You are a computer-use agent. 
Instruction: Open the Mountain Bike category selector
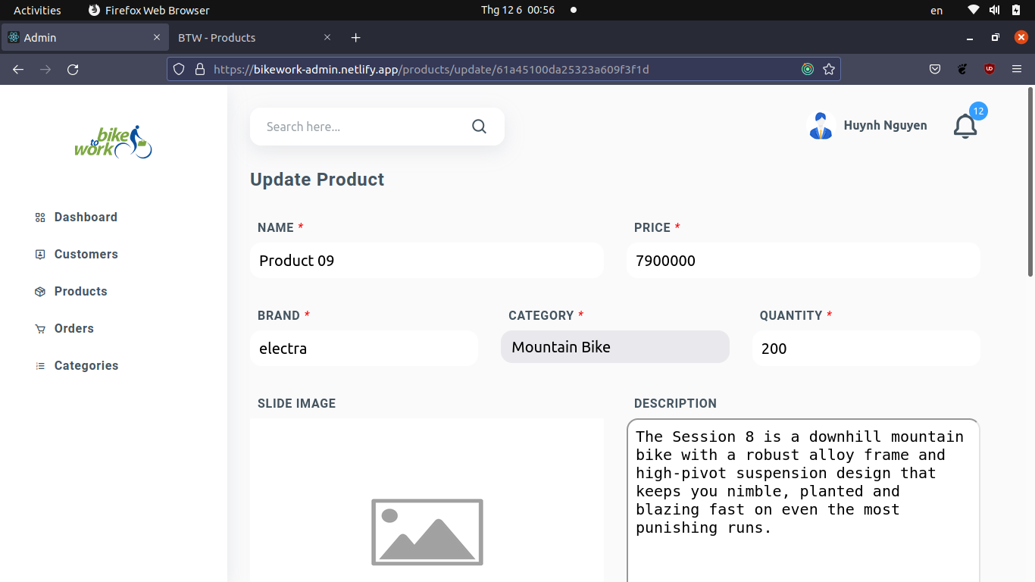pos(614,346)
